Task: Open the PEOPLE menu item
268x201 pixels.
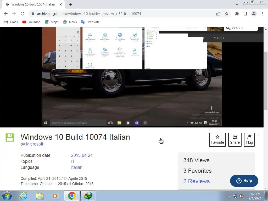Action: (x=219, y=38)
